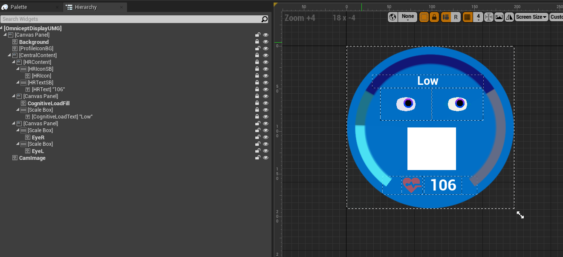Switch to the Palette tab
The width and height of the screenshot is (563, 257).
19,7
